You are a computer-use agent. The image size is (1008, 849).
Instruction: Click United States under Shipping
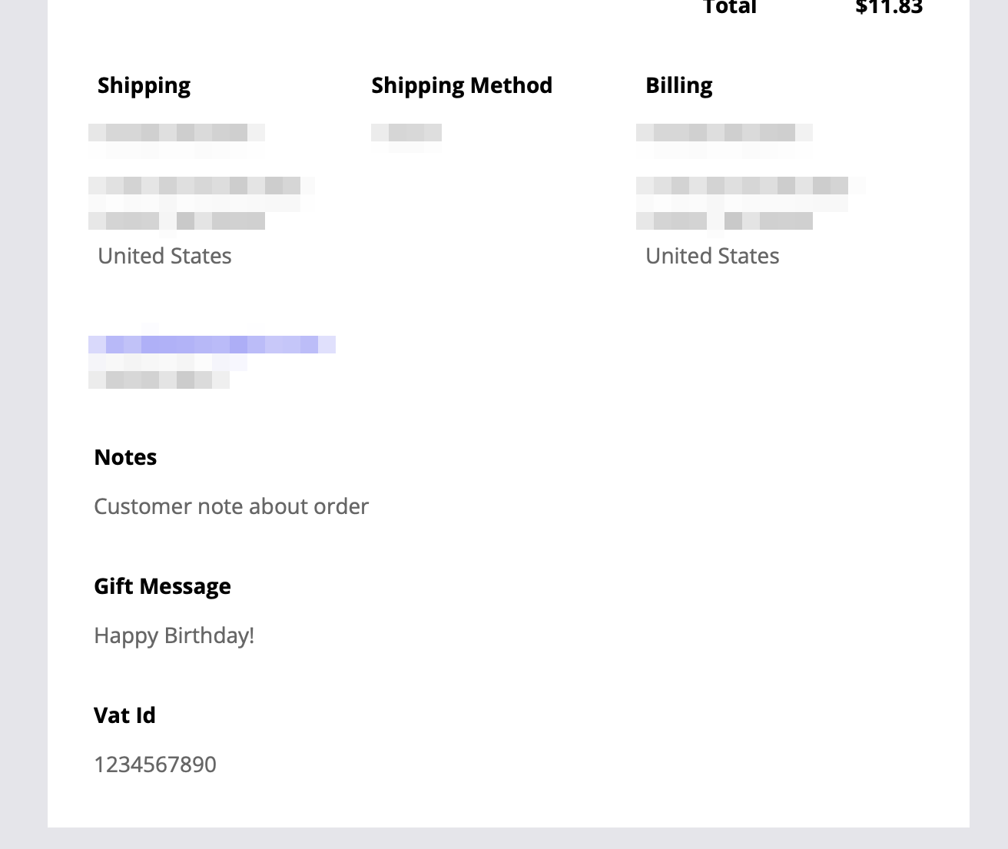[x=164, y=256]
